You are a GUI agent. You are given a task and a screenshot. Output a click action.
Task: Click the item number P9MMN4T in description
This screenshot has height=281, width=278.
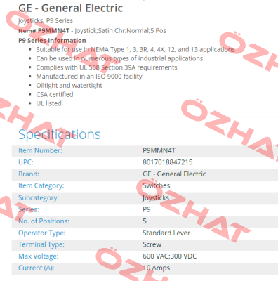coord(53,31)
